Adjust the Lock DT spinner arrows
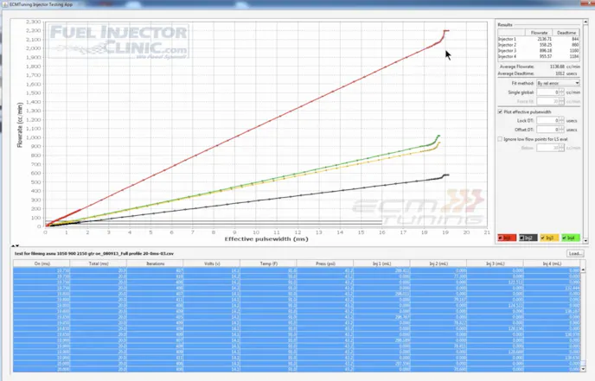The width and height of the screenshot is (595, 381). coord(564,120)
